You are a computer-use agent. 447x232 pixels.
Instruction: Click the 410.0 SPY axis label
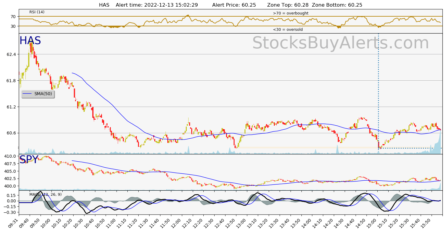10,156
